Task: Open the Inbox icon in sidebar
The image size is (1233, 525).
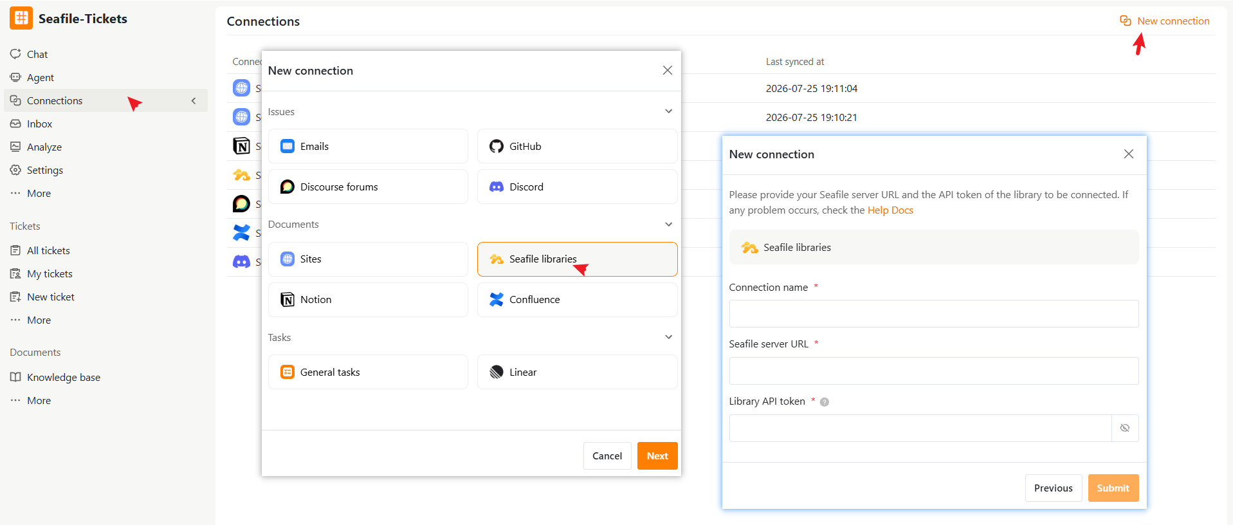Action: (x=15, y=124)
